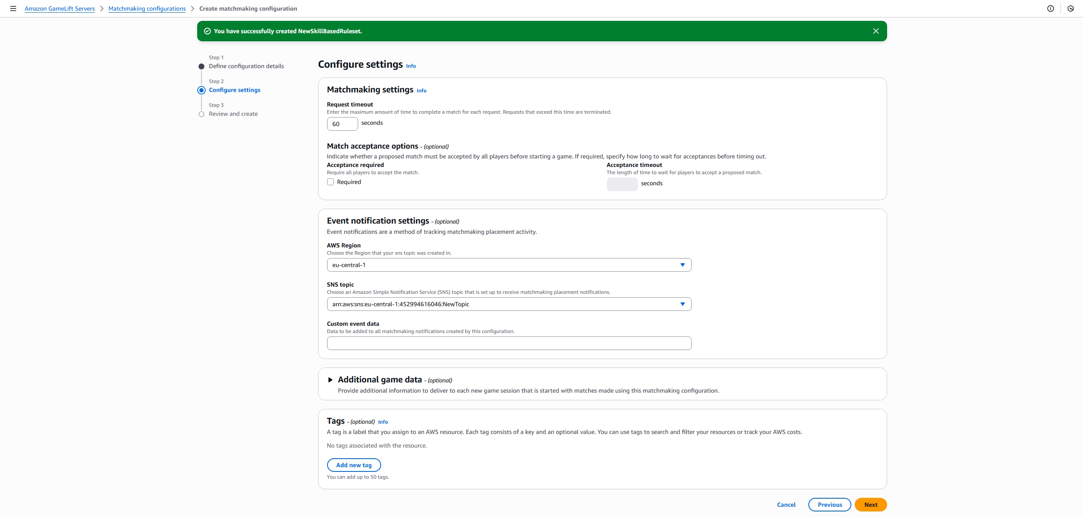
Task: Expand the Additional game data section
Action: [x=331, y=379]
